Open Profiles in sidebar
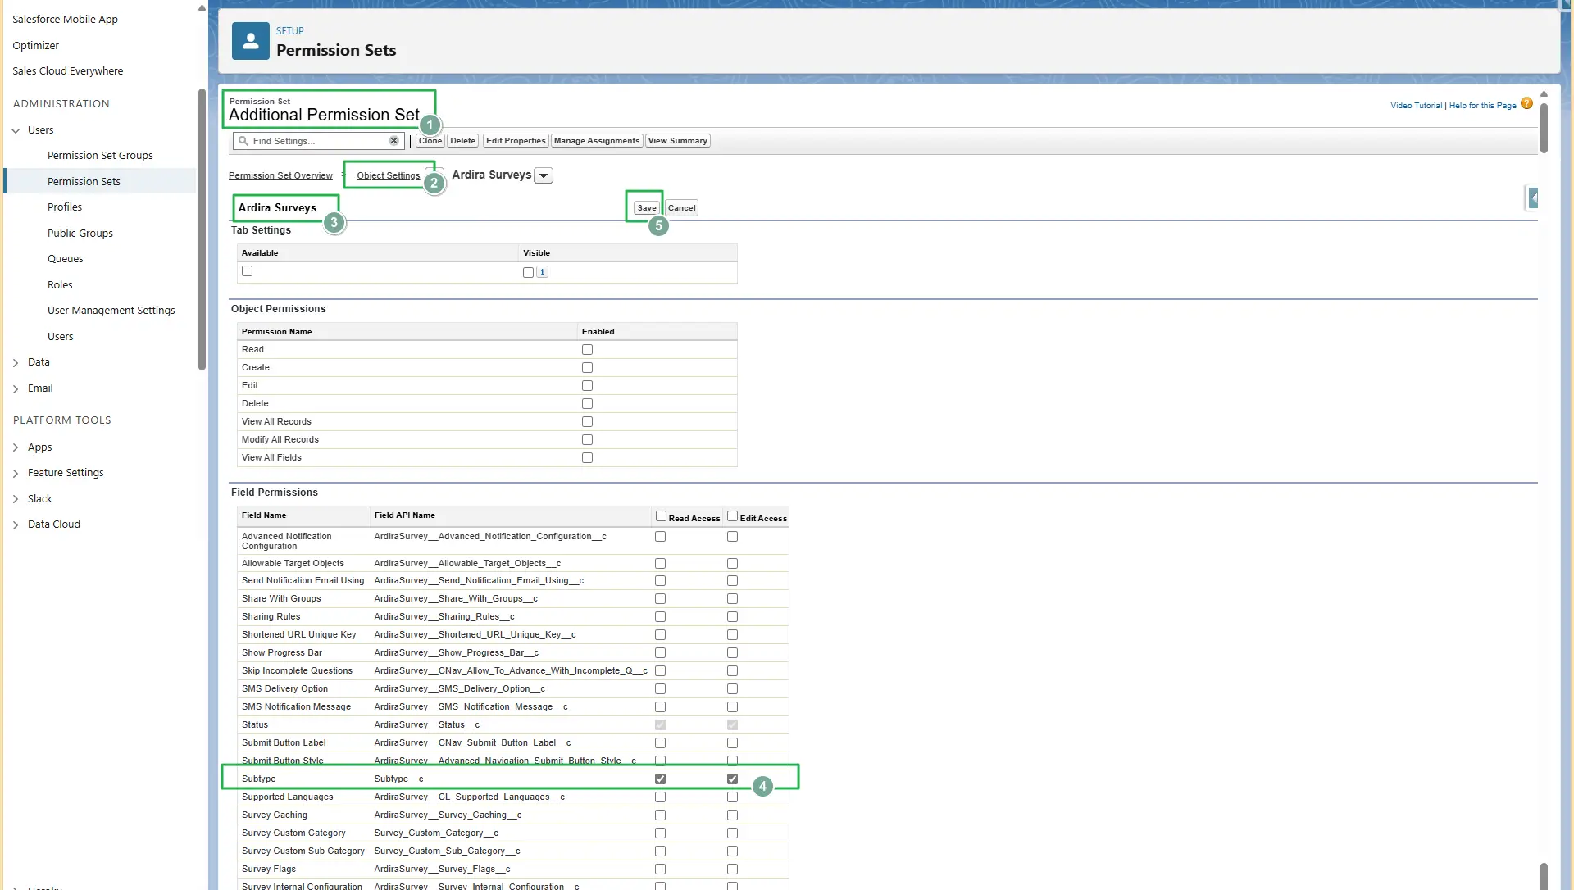1574x890 pixels. click(65, 207)
